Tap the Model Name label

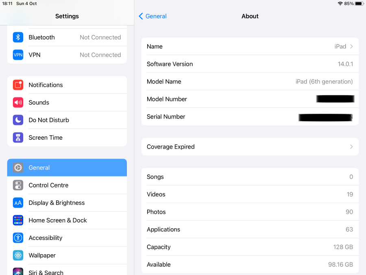[164, 81]
